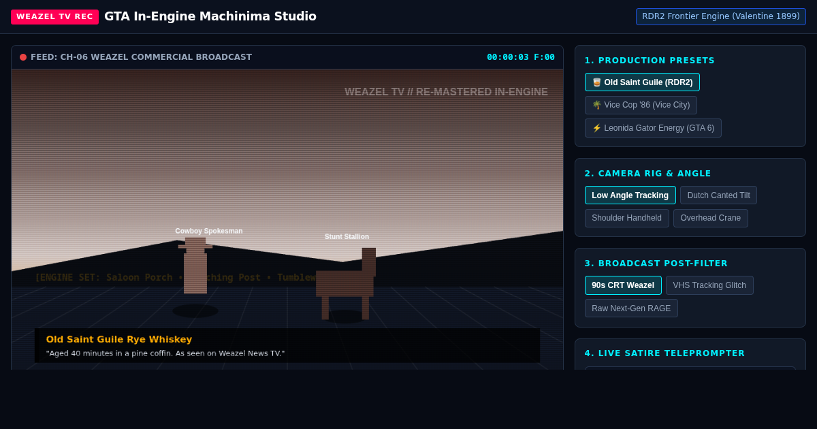Viewport: 817px width, 429px height.
Task: Click the GTA In-Engine Machinima Studio title
Action: tap(210, 16)
